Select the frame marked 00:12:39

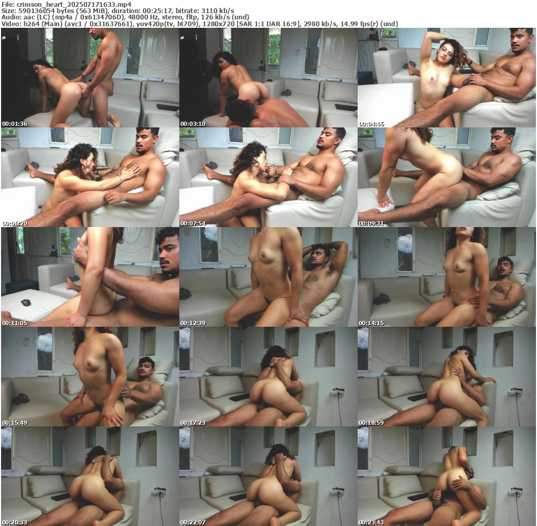268,277
